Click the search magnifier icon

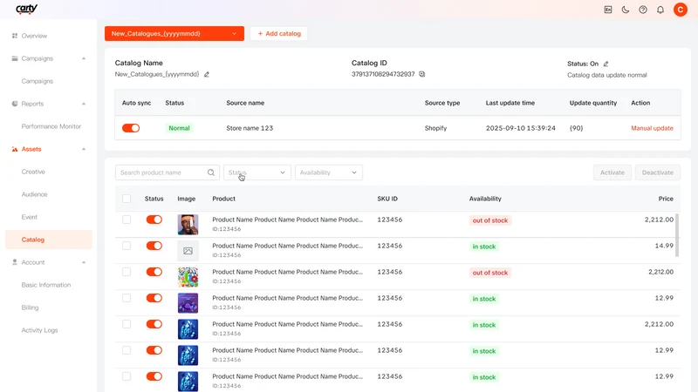tap(211, 172)
